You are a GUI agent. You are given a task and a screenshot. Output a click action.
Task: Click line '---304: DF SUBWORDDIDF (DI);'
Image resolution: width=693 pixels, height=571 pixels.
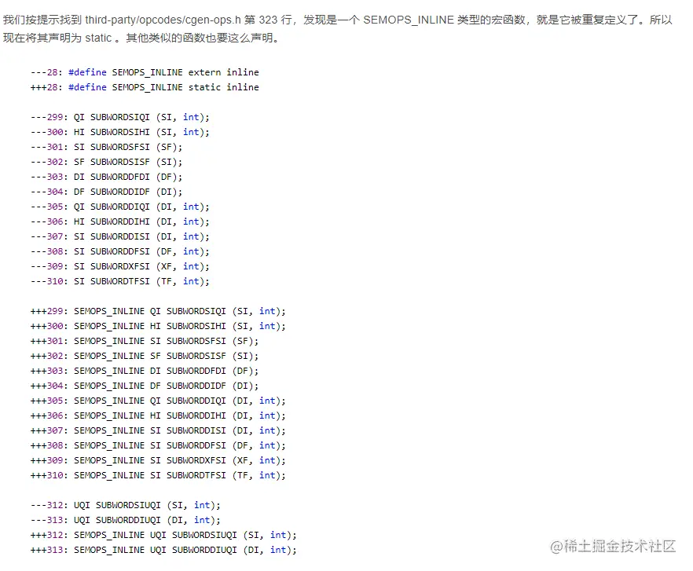point(106,192)
